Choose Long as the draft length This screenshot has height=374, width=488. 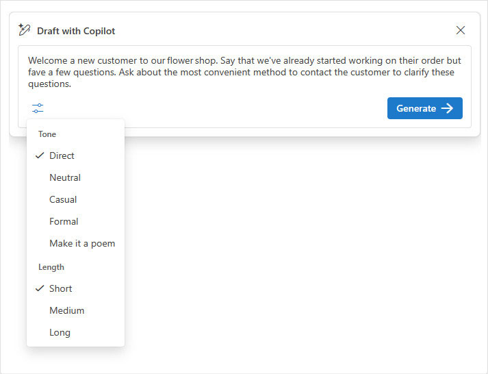(60, 333)
